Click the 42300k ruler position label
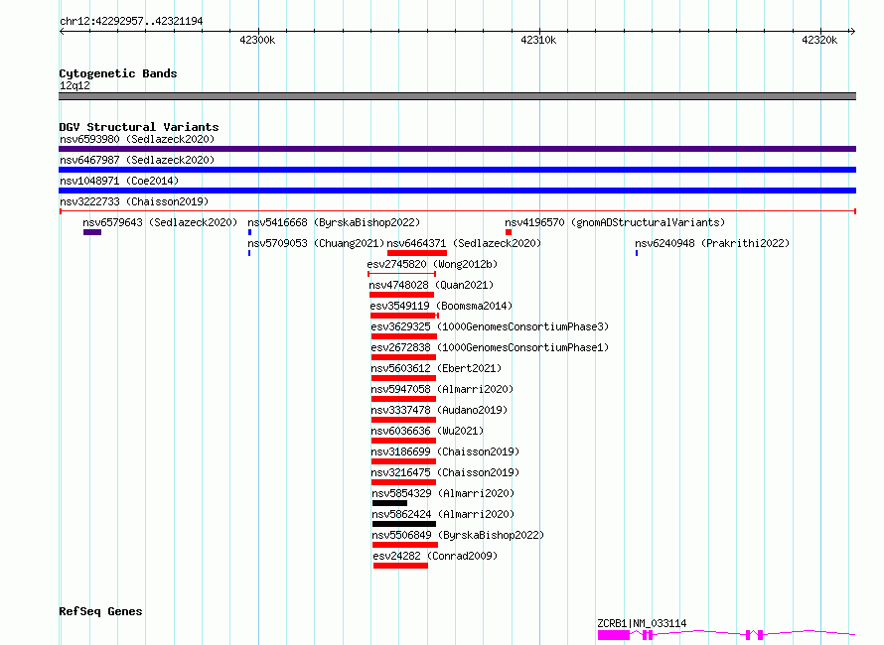The height and width of the screenshot is (645, 884). click(257, 40)
